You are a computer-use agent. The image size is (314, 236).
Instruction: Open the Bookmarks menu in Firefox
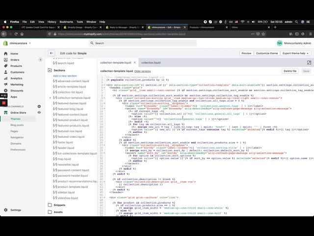(x=66, y=22)
